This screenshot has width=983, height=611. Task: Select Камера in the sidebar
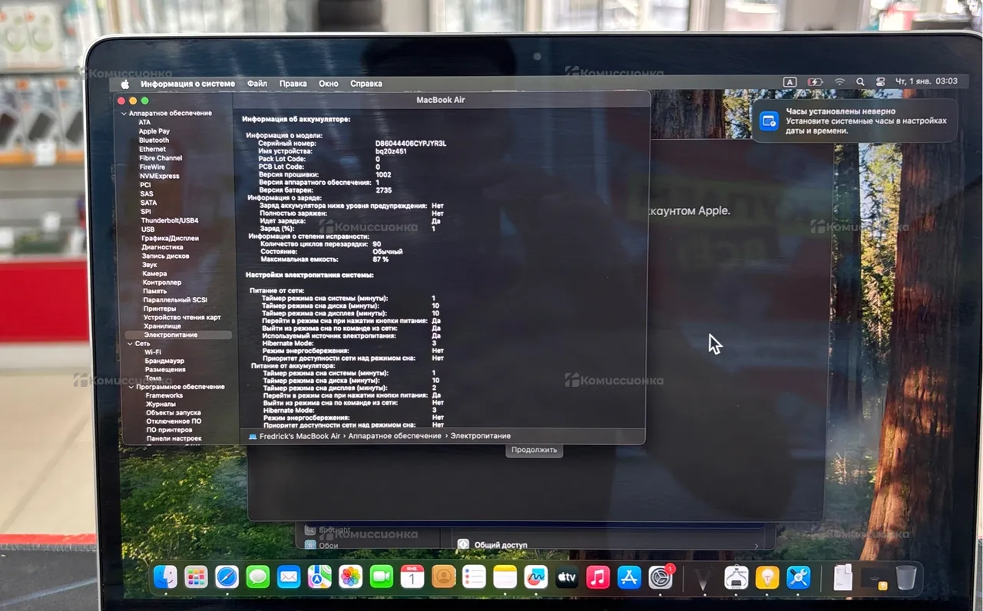tap(154, 274)
